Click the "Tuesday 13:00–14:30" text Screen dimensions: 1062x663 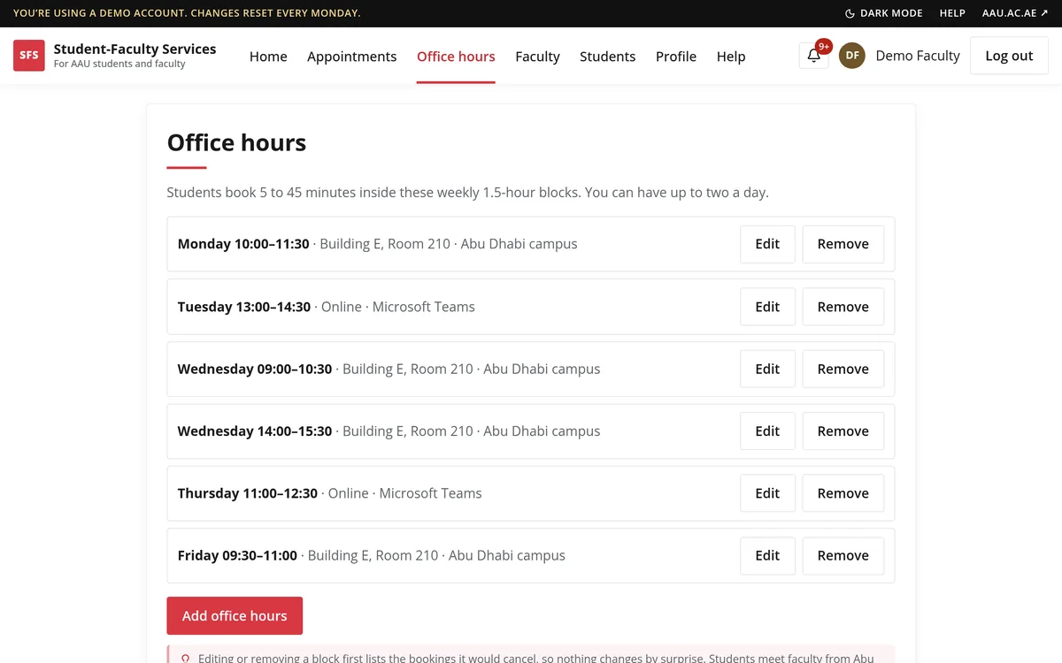(244, 307)
